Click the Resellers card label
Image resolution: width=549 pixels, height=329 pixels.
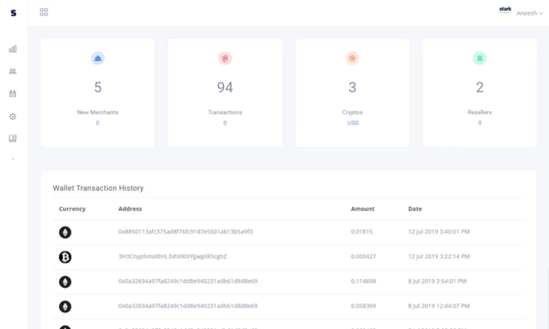point(480,112)
